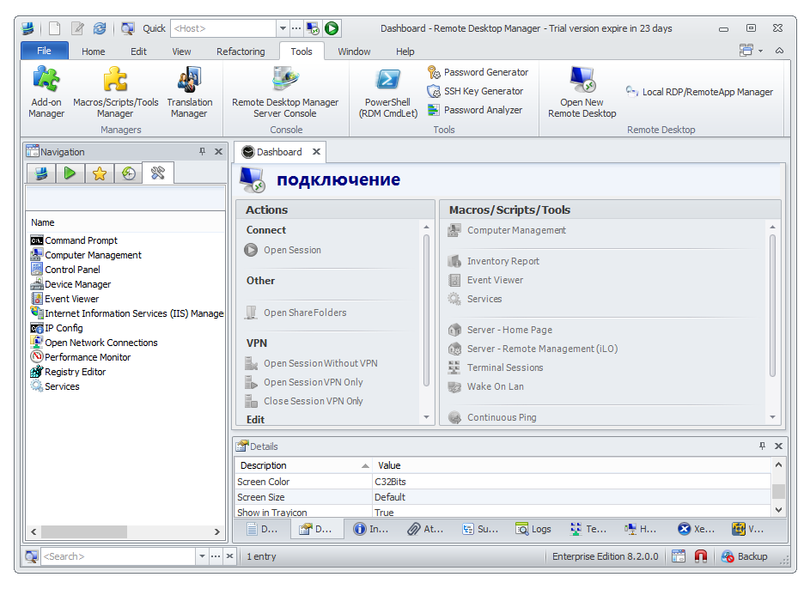Viewport: 810px width, 589px height.
Task: Click the new document icon in quick toolbar
Action: (55, 28)
